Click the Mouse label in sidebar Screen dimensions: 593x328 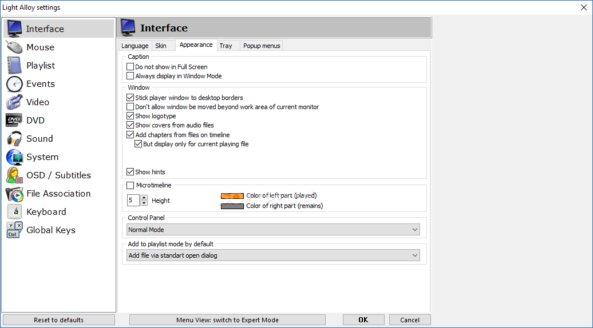click(41, 47)
